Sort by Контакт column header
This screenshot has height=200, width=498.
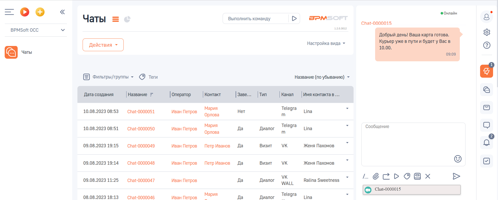click(213, 95)
